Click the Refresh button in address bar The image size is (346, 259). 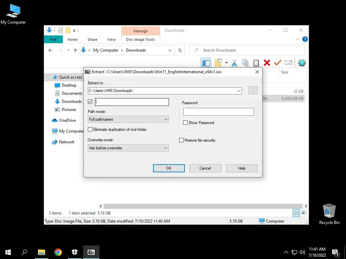pos(180,51)
